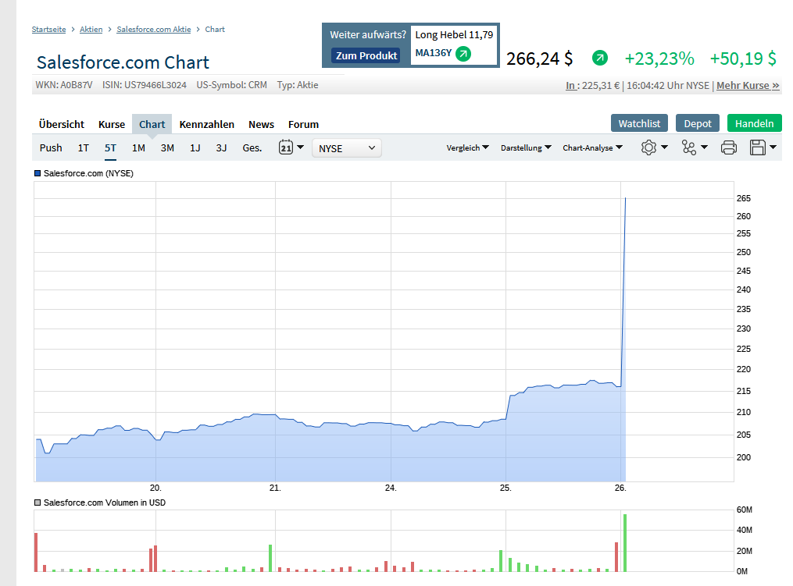
Task: Print the chart using printer icon
Action: click(728, 147)
